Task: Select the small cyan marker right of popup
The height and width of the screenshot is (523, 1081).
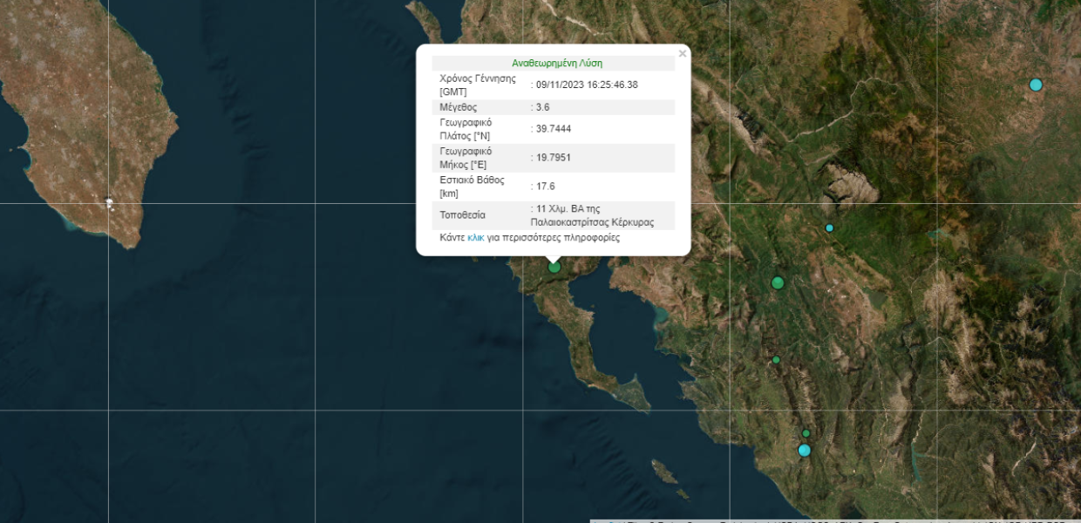Action: pyautogui.click(x=829, y=228)
